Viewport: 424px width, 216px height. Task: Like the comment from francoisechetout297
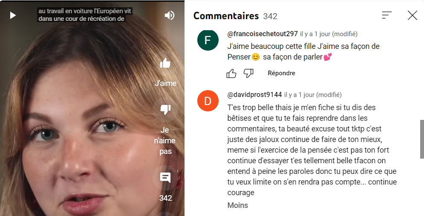(231, 74)
